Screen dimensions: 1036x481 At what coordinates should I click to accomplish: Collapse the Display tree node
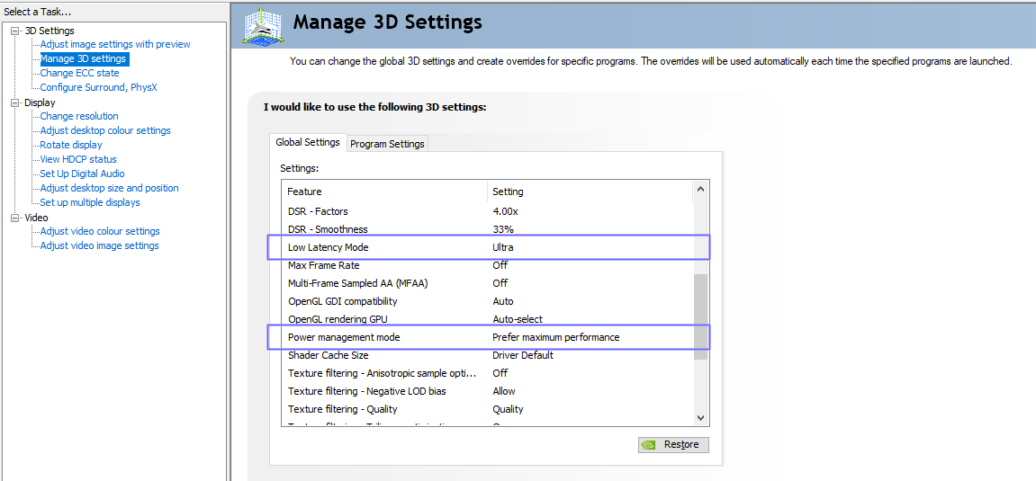(x=15, y=102)
